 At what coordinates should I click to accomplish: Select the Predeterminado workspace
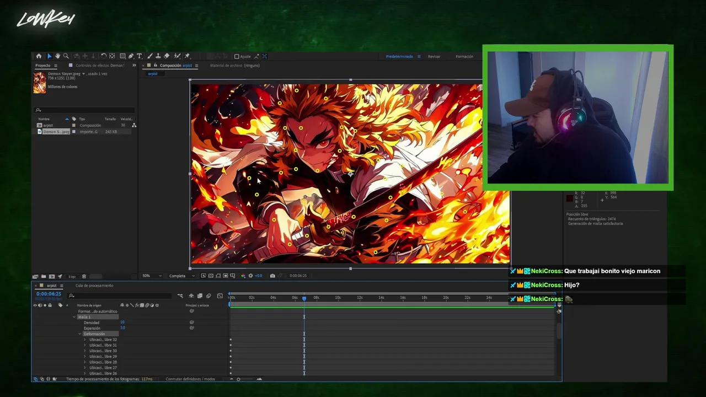tap(399, 56)
